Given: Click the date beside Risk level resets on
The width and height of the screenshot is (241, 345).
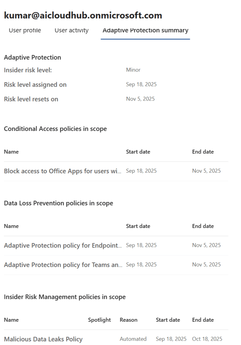Looking at the screenshot, I should click(x=140, y=99).
